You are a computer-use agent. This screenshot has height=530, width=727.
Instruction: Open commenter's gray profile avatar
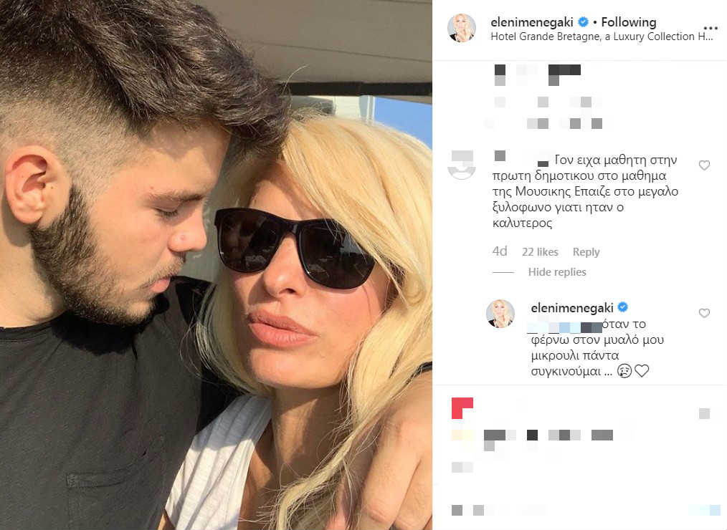[x=461, y=165]
